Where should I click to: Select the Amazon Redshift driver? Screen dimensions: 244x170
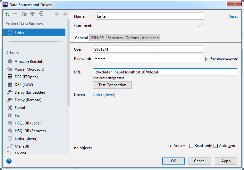[29, 62]
